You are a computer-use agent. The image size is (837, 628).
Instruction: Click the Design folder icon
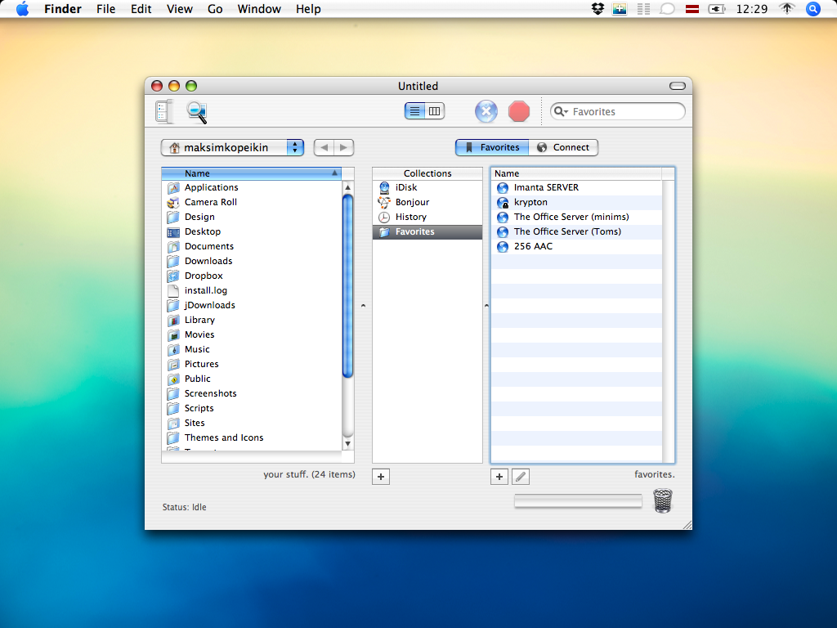[x=173, y=218]
